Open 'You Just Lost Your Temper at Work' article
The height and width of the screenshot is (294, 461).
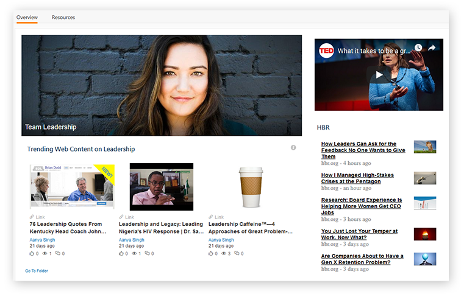click(359, 234)
